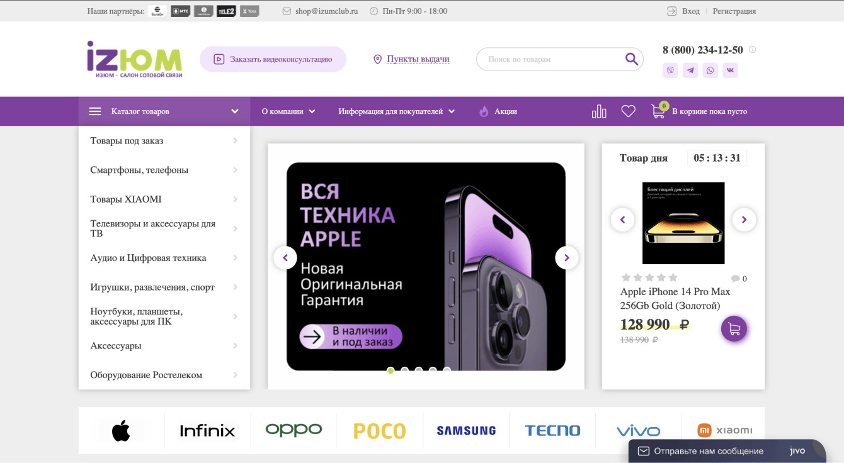Show the next Apple banner slide

coord(567,258)
